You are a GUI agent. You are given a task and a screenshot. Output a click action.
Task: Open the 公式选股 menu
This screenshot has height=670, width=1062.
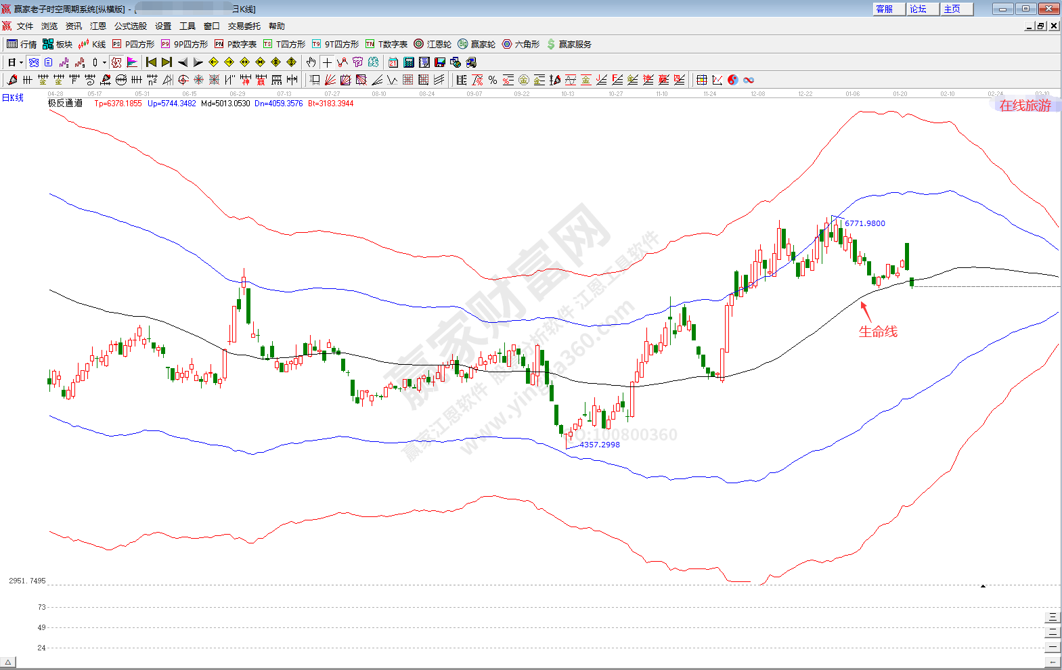pos(130,26)
